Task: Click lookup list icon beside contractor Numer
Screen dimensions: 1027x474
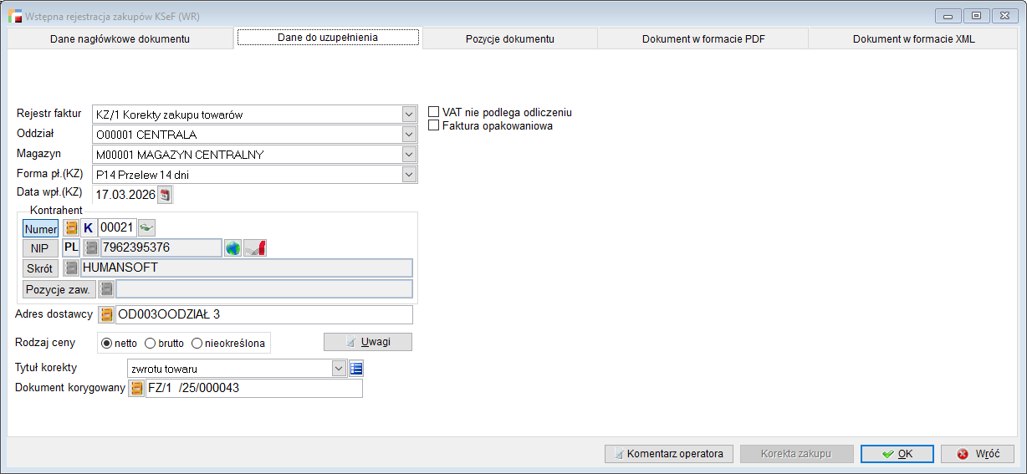Action: coord(72,227)
